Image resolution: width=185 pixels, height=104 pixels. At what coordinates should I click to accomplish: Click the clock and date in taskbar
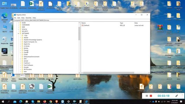click(175, 102)
